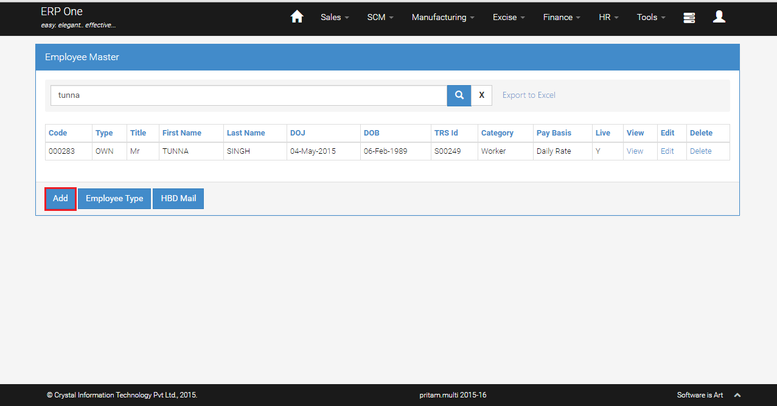This screenshot has width=777, height=406.
Task: View employee TUNNA SINGH record
Action: click(635, 151)
